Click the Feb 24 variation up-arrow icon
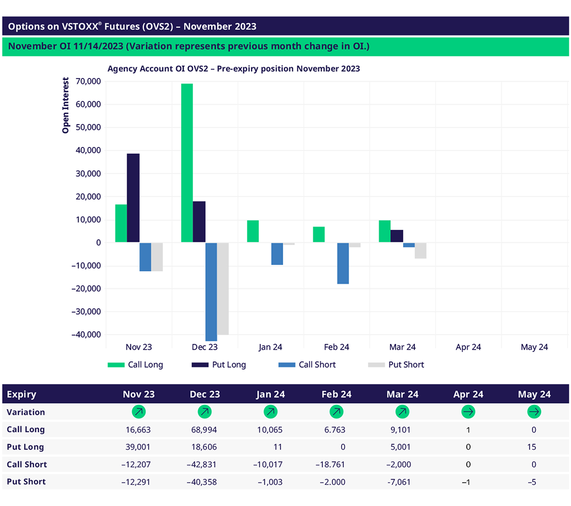 coord(336,412)
